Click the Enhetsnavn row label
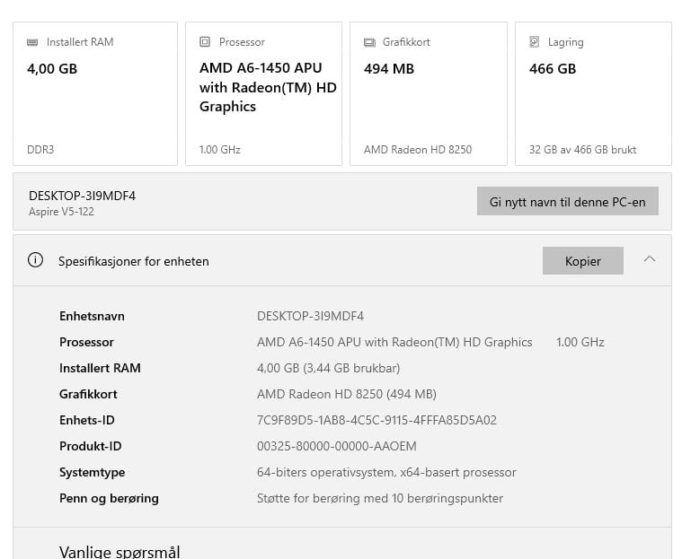 coord(92,316)
